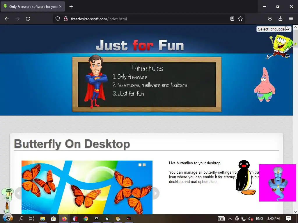298x223 pixels.
Task: Save page to Pocket
Action: [270, 19]
